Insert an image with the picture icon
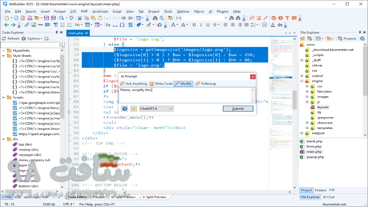368x207 pixels. tap(33, 25)
